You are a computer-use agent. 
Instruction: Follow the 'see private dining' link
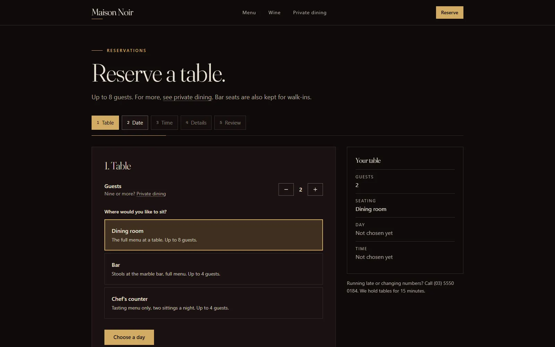(187, 97)
